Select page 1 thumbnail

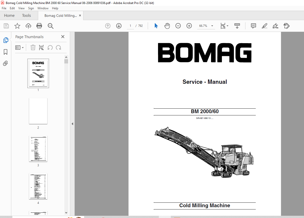[x=38, y=73]
